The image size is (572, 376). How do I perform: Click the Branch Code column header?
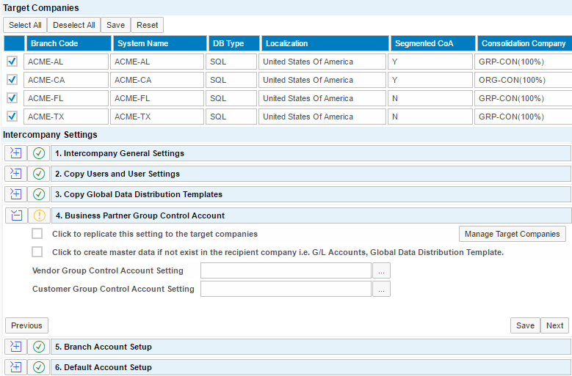[x=66, y=43]
